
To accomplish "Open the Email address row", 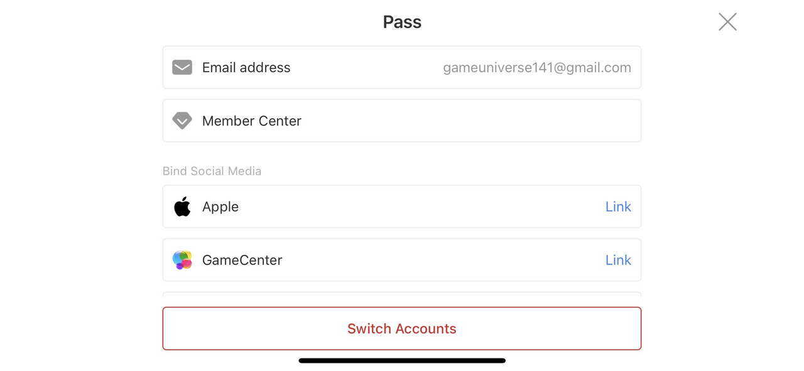I will [x=402, y=67].
